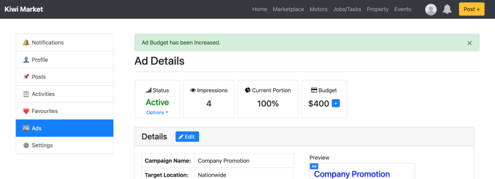
Task: Open Notifications sidebar item
Action: coord(64,42)
